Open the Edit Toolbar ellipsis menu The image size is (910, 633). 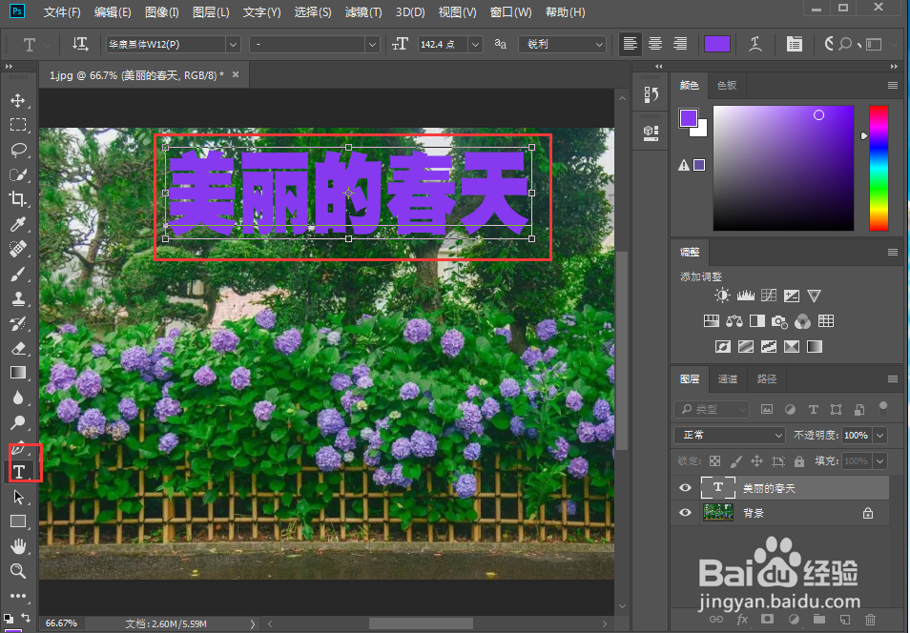18,596
